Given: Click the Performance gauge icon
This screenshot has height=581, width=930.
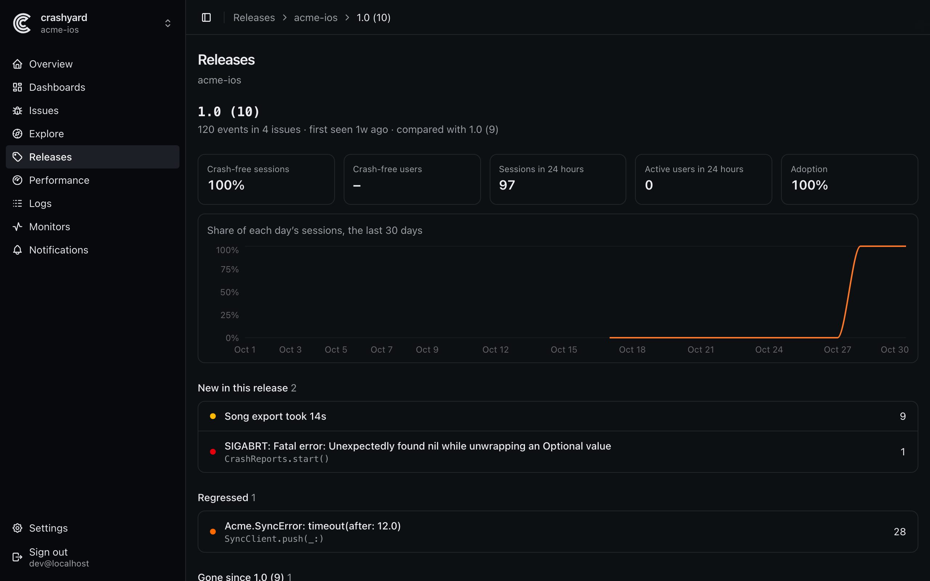Looking at the screenshot, I should 17,180.
